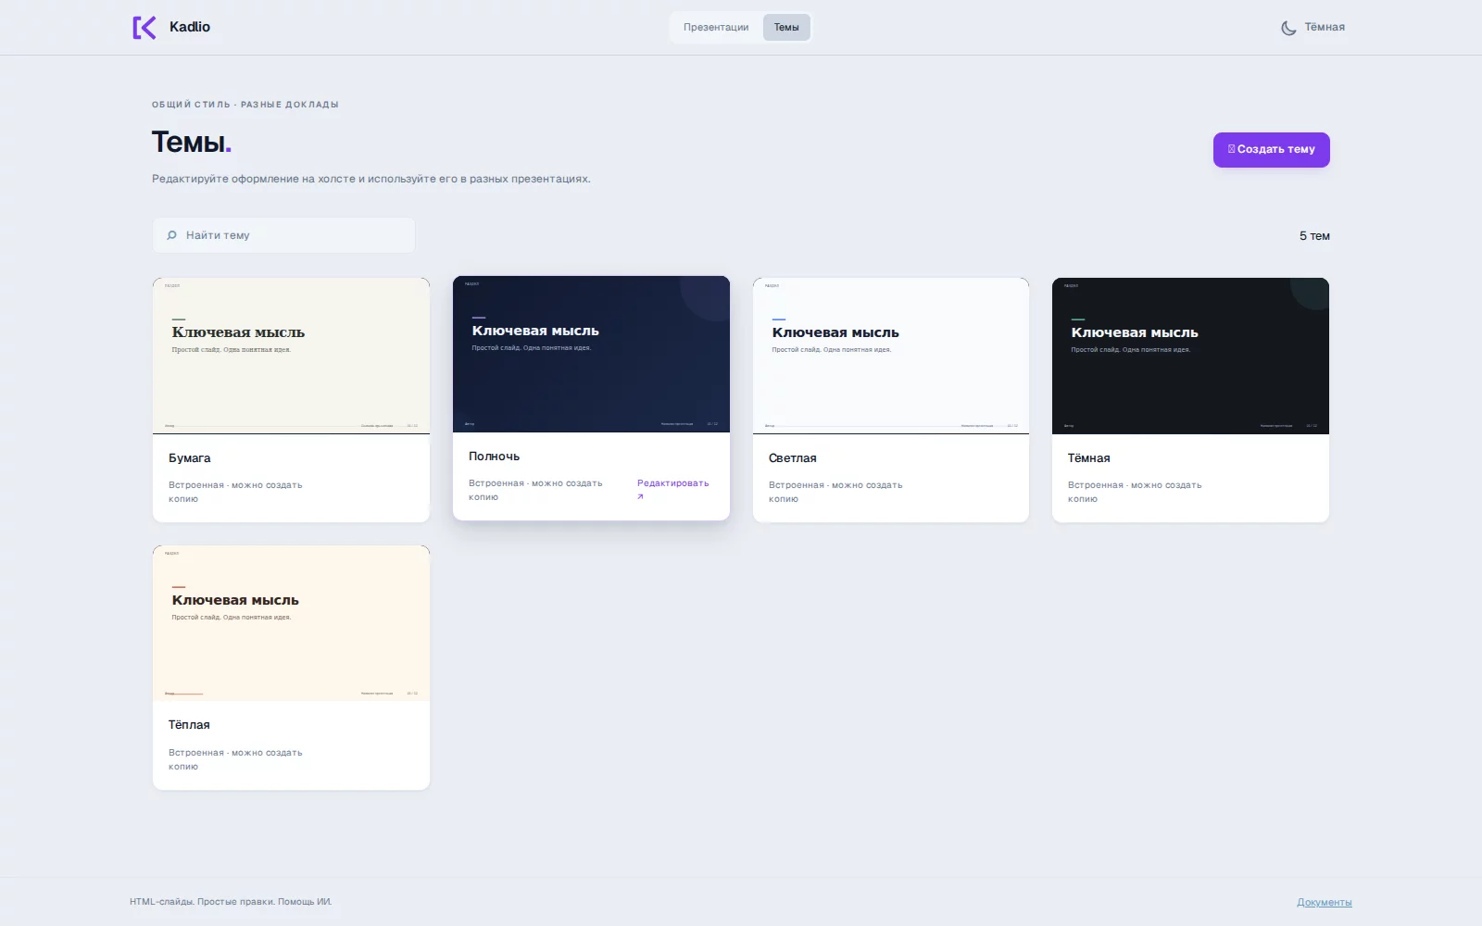The image size is (1482, 926).
Task: Click the moon icon for dark mode
Action: pos(1288,28)
